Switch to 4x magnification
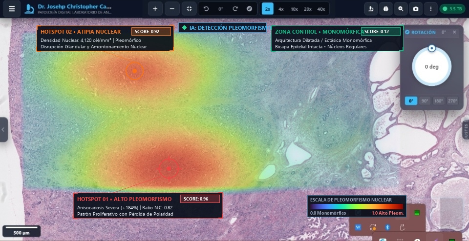Viewport: 469px width, 241px height. click(281, 9)
